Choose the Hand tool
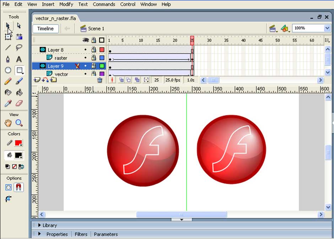The image size is (334, 239). click(8, 123)
